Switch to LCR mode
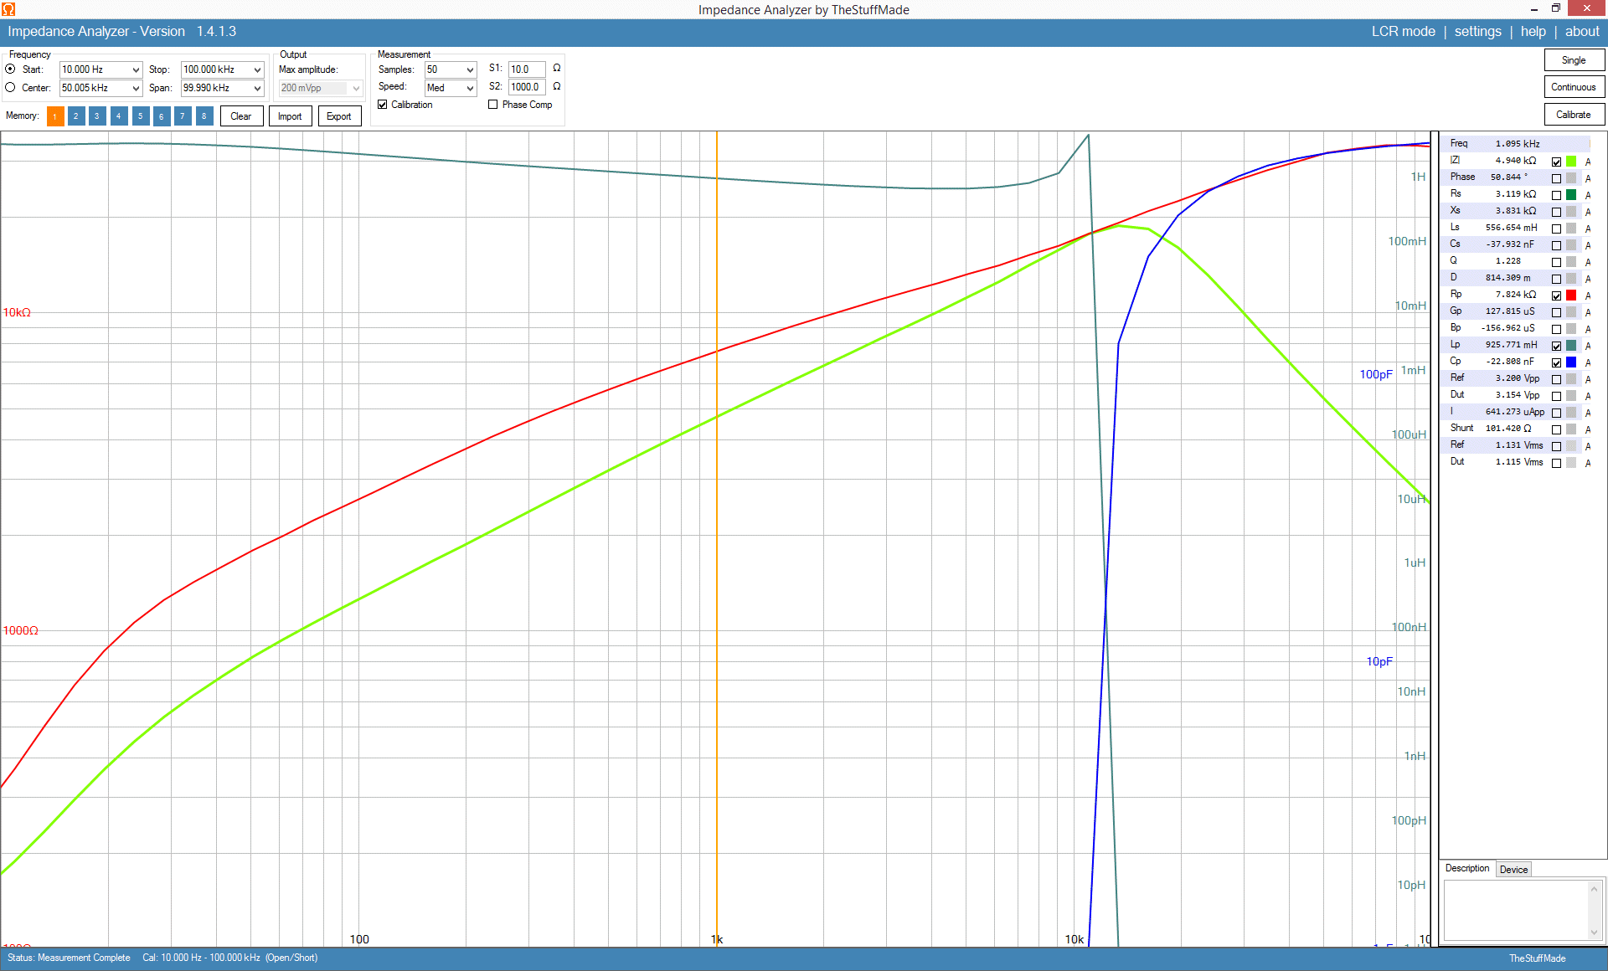The height and width of the screenshot is (971, 1608). 1403,32
